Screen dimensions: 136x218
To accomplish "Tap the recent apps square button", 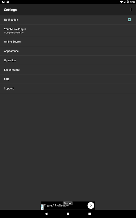I will (x=90, y=214).
